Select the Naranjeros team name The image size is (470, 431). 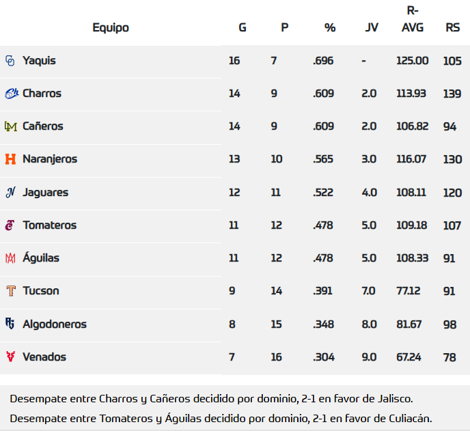coord(50,159)
